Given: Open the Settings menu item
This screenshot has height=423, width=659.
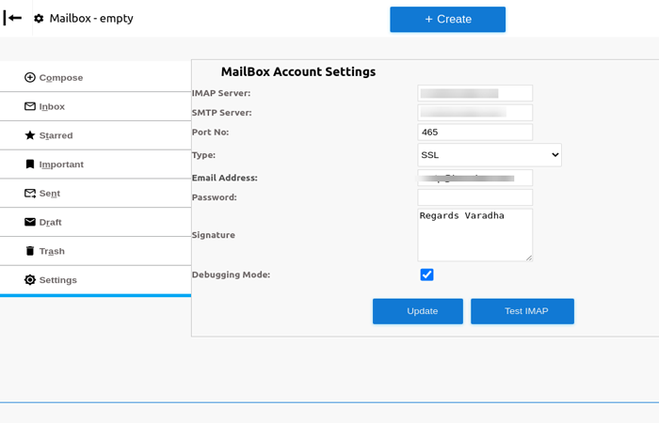Looking at the screenshot, I should click(57, 280).
